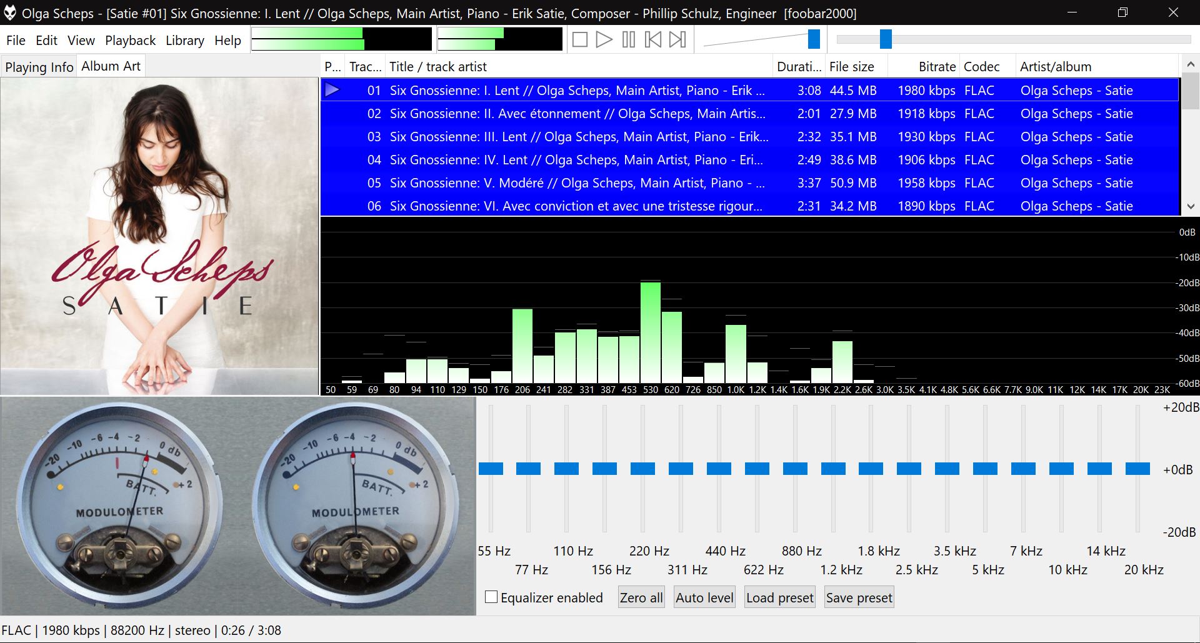Click the Olga Scheps Satie album cover

[x=159, y=236]
